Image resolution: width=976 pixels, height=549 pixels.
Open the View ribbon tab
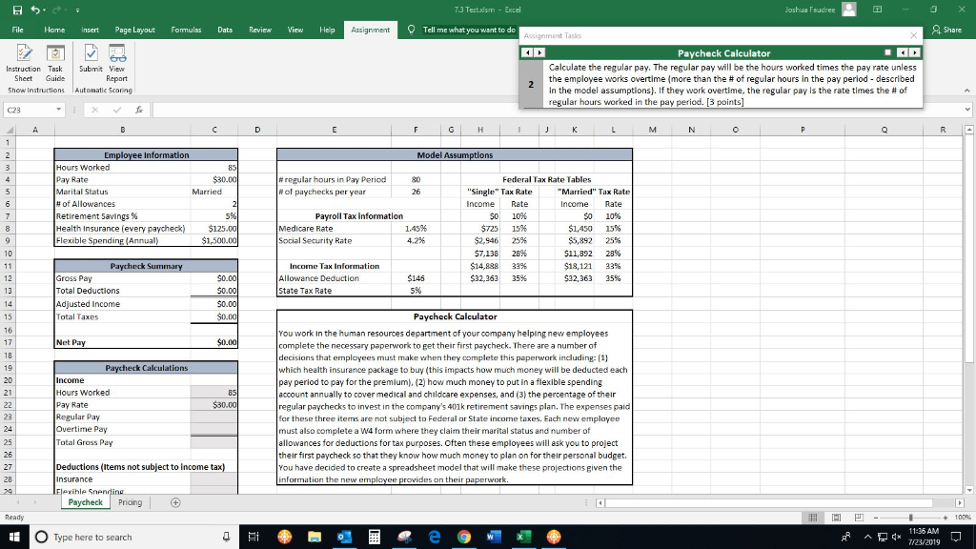[x=295, y=30]
